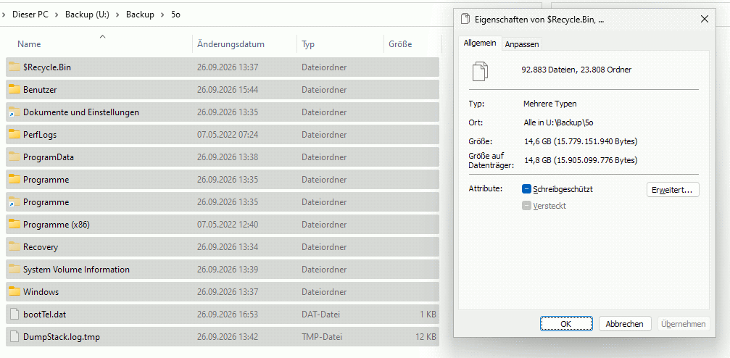Click the Windows folder icon

click(14, 292)
